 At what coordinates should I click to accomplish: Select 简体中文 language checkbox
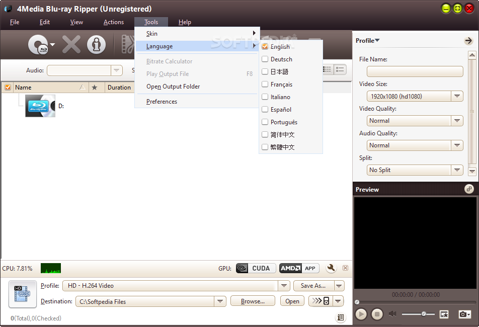point(265,134)
